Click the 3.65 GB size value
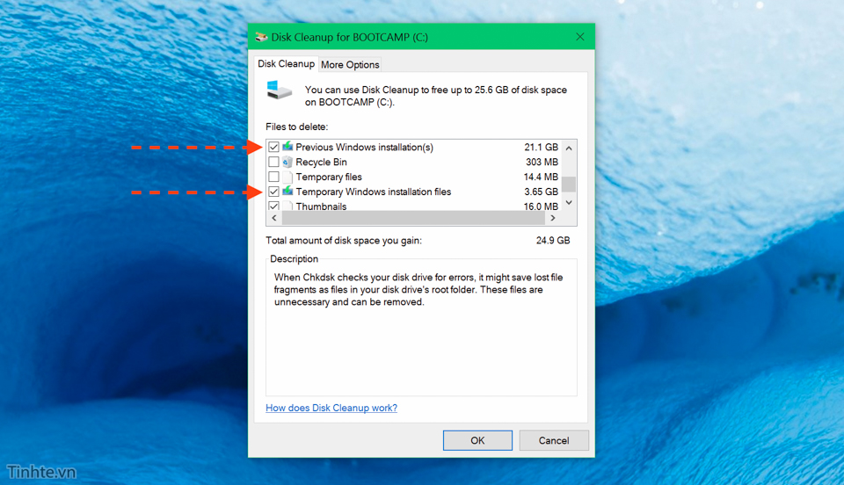 (541, 192)
